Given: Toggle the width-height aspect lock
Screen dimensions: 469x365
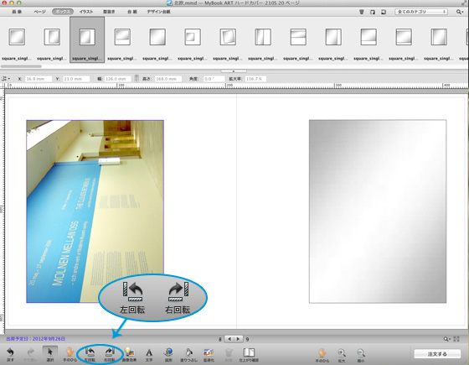Looking at the screenshot, I should pos(137,79).
